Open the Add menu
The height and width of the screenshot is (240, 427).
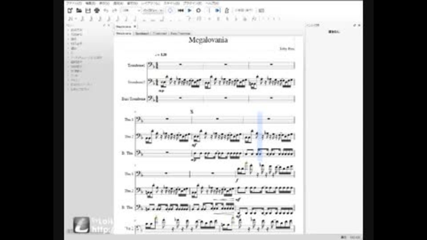pyautogui.click(x=118, y=3)
